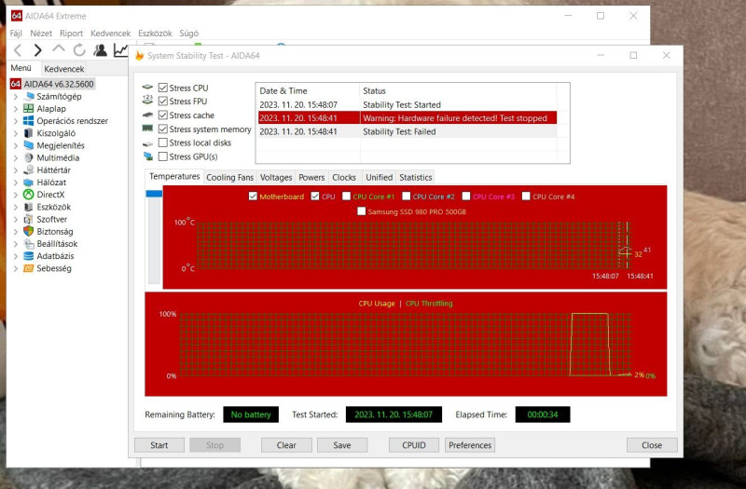
Task: Open the Preferences button
Action: (x=470, y=445)
